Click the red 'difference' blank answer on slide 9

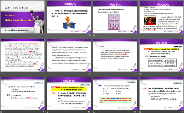(29, 98)
